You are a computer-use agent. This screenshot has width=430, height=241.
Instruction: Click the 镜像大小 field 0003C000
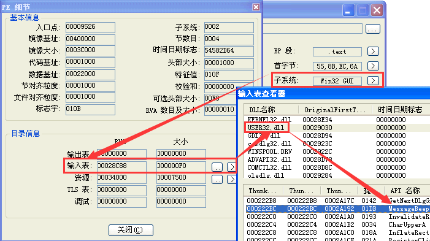[90, 51]
